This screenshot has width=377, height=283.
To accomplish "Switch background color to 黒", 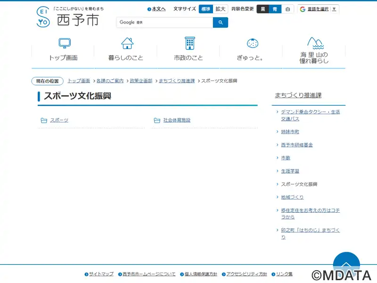I will (262, 9).
